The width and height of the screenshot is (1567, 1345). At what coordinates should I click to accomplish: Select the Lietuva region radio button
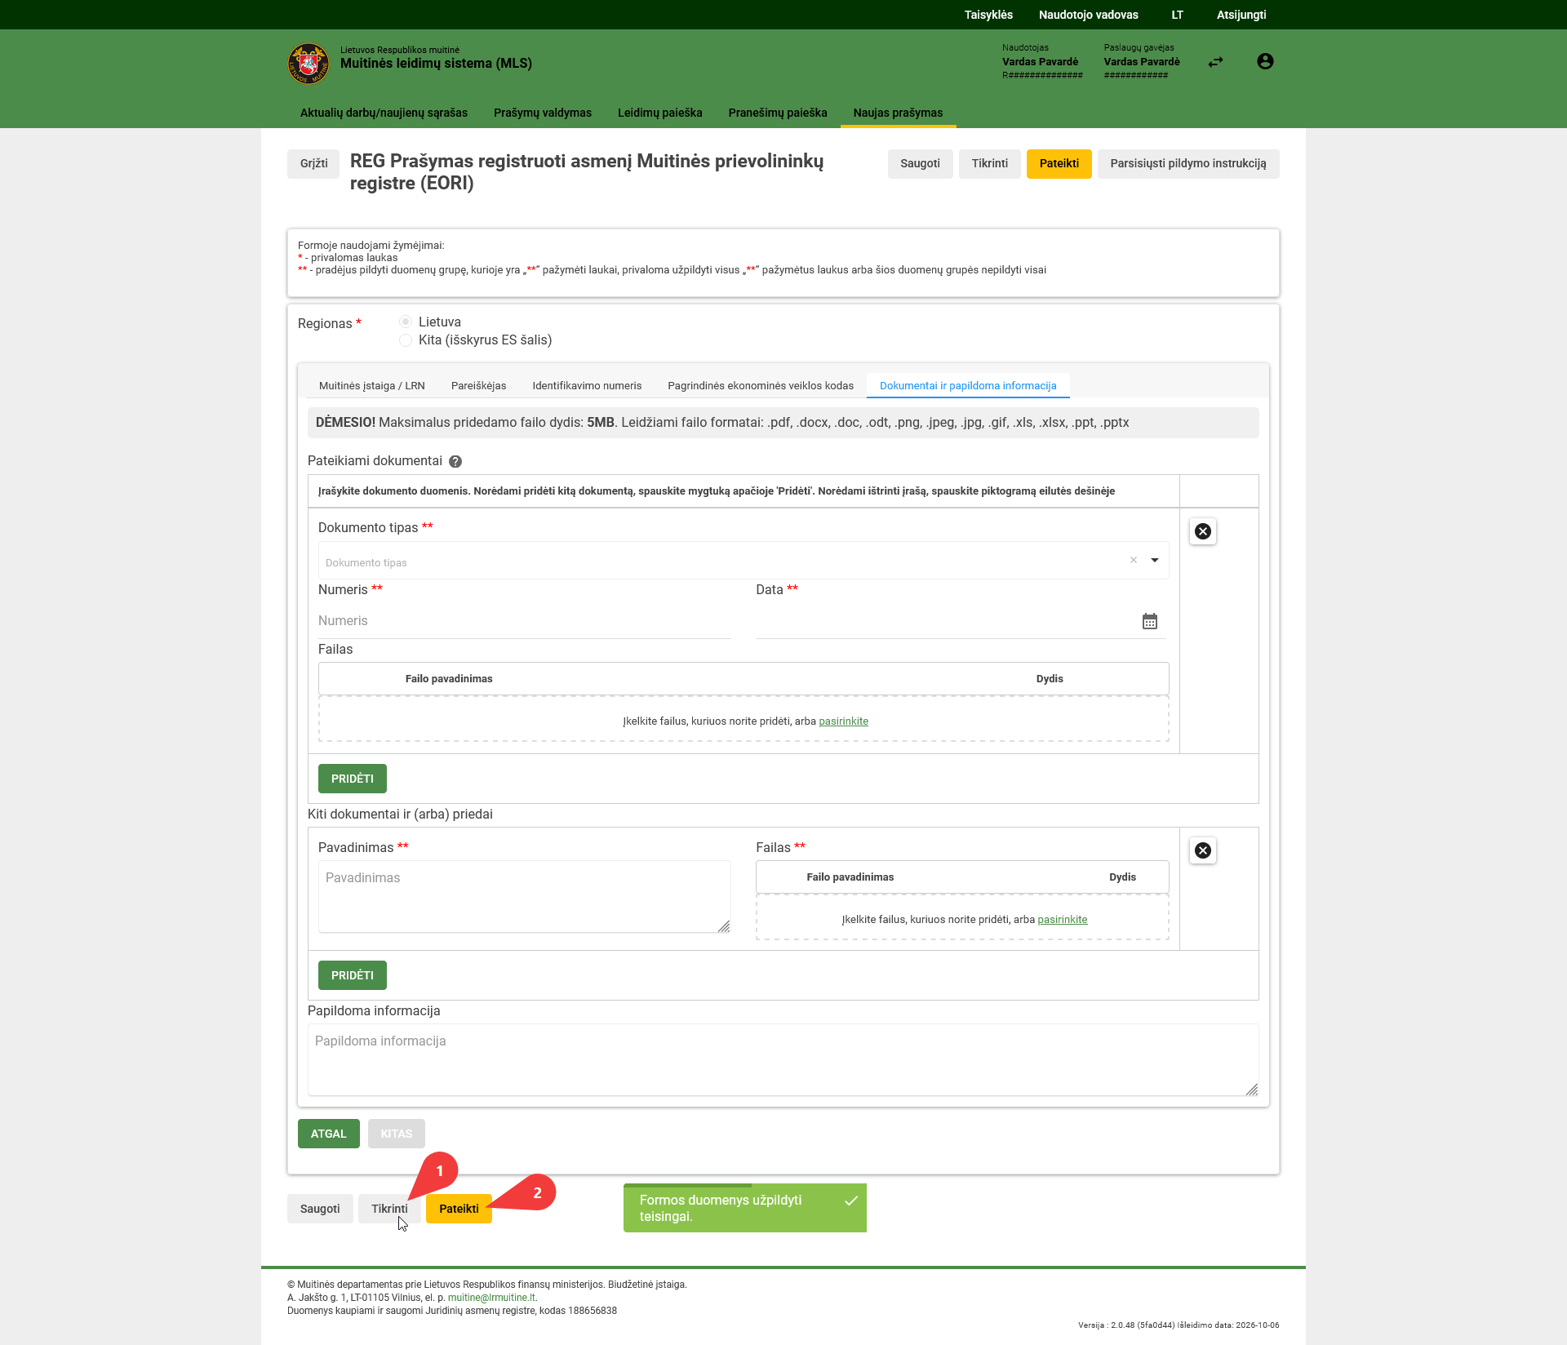[406, 322]
